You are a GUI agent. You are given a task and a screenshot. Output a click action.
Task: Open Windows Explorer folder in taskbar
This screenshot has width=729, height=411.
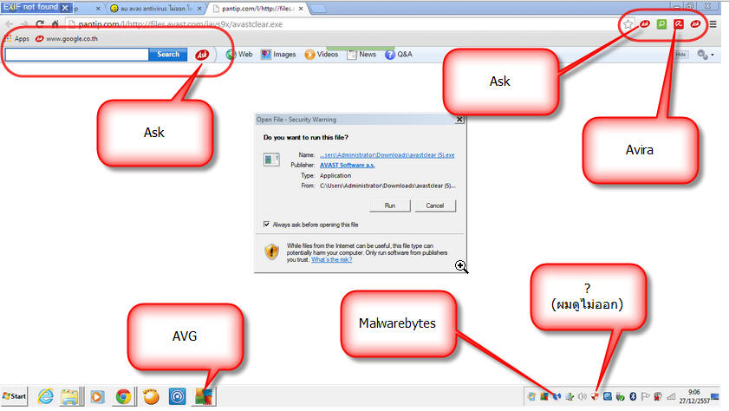pos(70,396)
